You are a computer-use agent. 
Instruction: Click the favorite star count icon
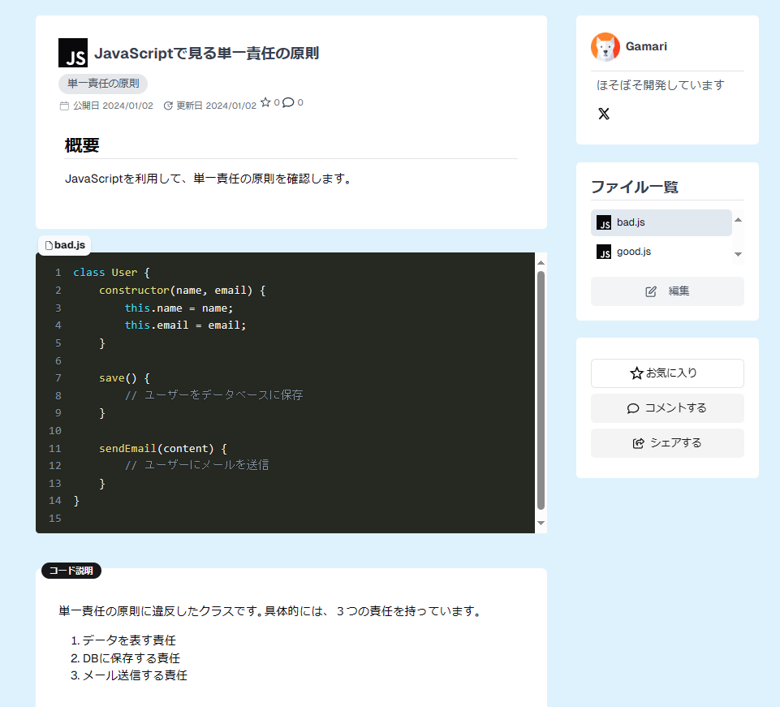tap(265, 102)
